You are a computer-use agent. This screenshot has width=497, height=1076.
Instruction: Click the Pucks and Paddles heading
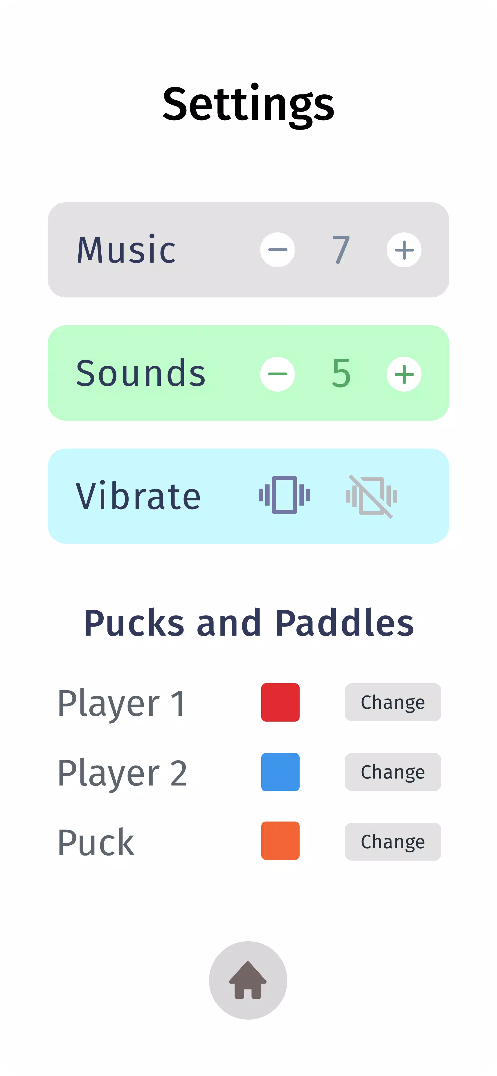[249, 623]
